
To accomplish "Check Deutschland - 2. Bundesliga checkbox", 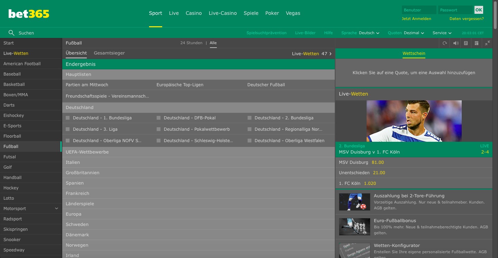I will coord(249,118).
